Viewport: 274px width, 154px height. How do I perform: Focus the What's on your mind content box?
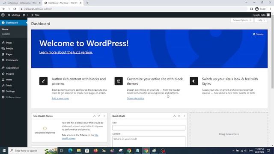coord(149,142)
